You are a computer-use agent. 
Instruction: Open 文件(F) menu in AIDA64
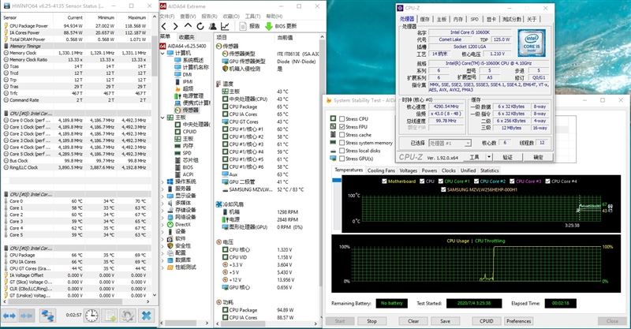tap(167, 16)
